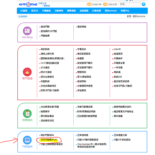Open the highlighted SIM卡密碼(PUK) link
The height and width of the screenshot is (155, 155).
pyautogui.click(x=49, y=140)
